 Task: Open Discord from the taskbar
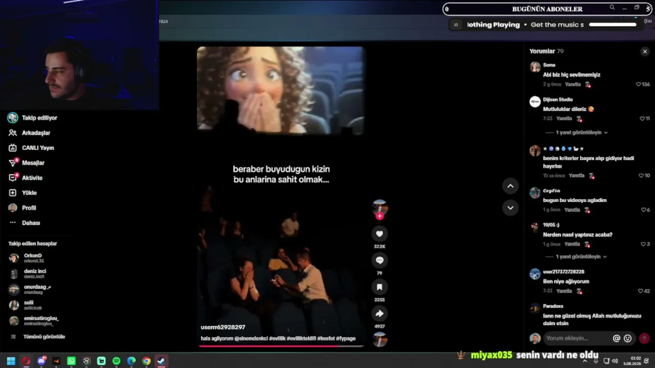41,361
